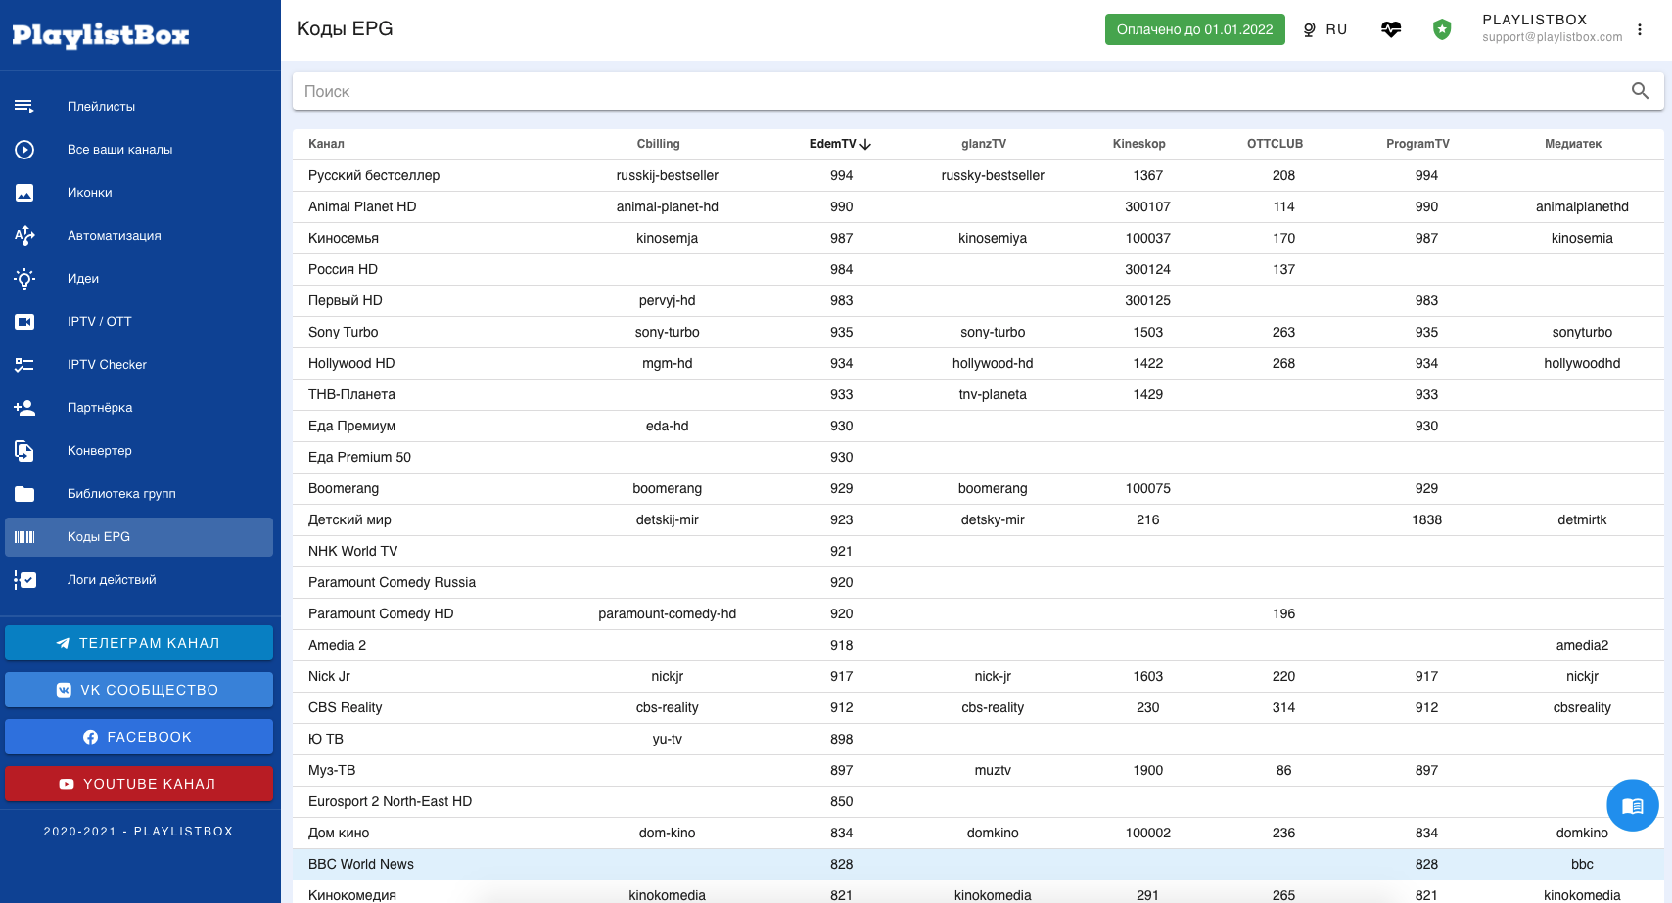Click the green shield star icon
1672x903 pixels.
1441,29
